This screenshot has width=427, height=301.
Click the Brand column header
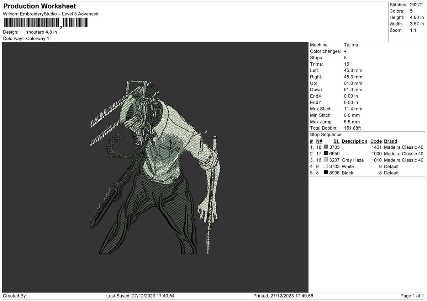point(391,141)
